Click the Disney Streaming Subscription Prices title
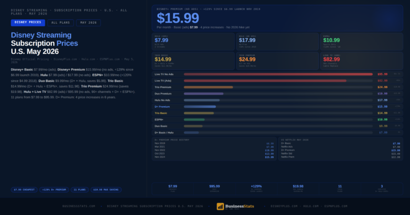This screenshot has height=215, width=410. click(44, 43)
